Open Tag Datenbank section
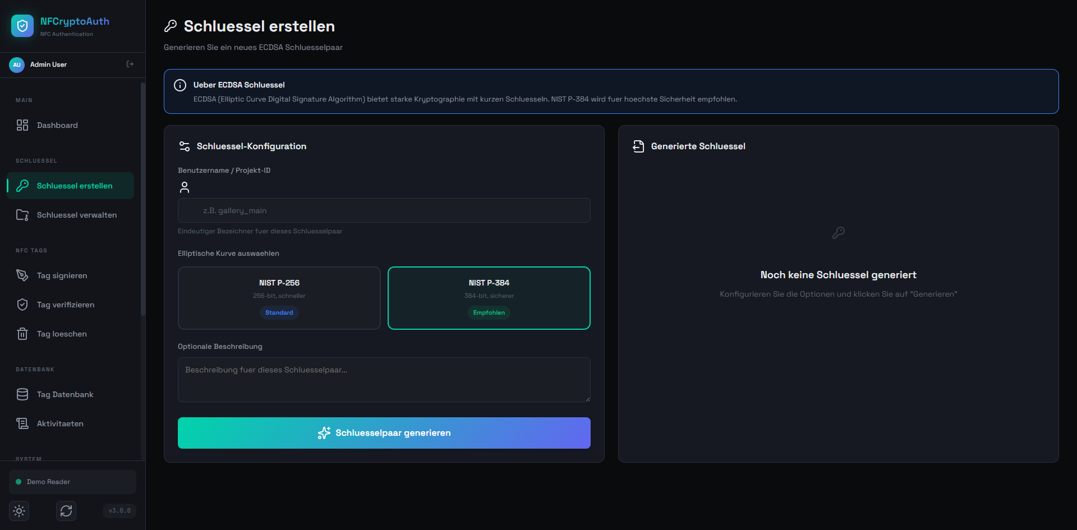Image resolution: width=1077 pixels, height=530 pixels. (x=65, y=394)
